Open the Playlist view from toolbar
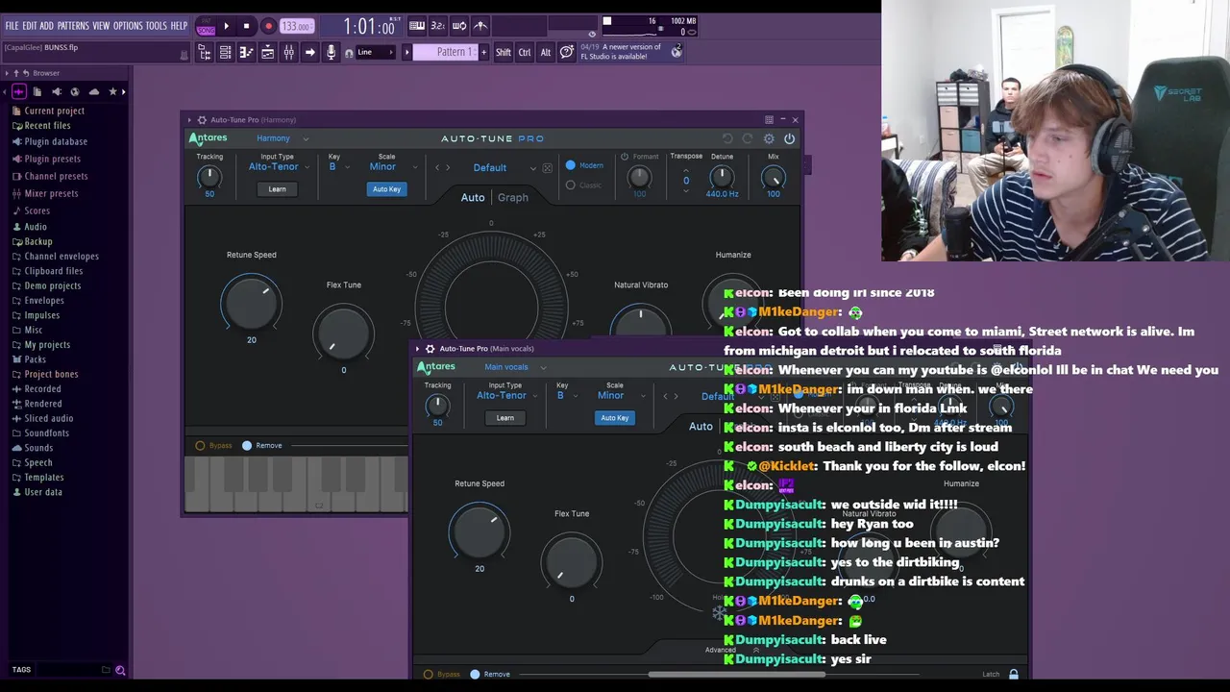The height and width of the screenshot is (692, 1230). [268, 52]
